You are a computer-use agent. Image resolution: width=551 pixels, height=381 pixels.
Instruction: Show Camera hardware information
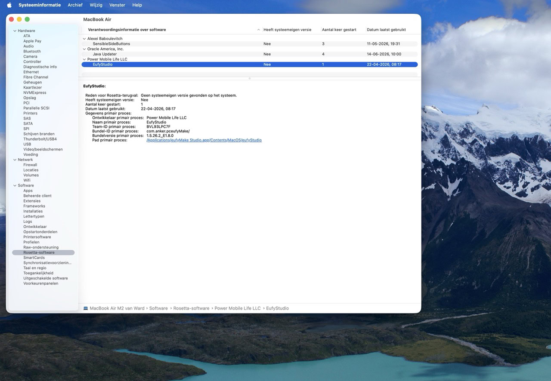(30, 57)
